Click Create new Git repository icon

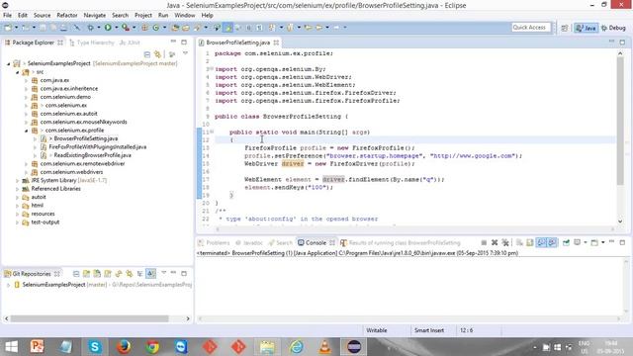[108, 274]
